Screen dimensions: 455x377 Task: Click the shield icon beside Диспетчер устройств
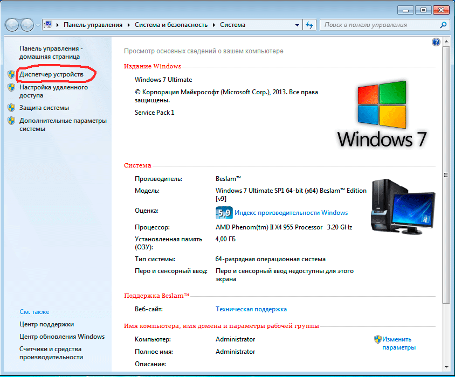(11, 74)
